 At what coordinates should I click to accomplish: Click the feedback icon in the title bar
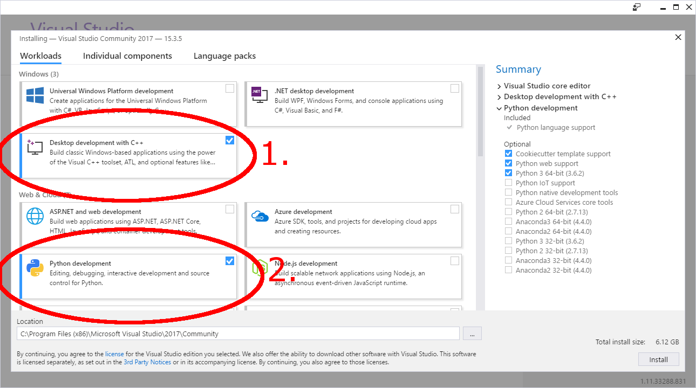tap(637, 7)
